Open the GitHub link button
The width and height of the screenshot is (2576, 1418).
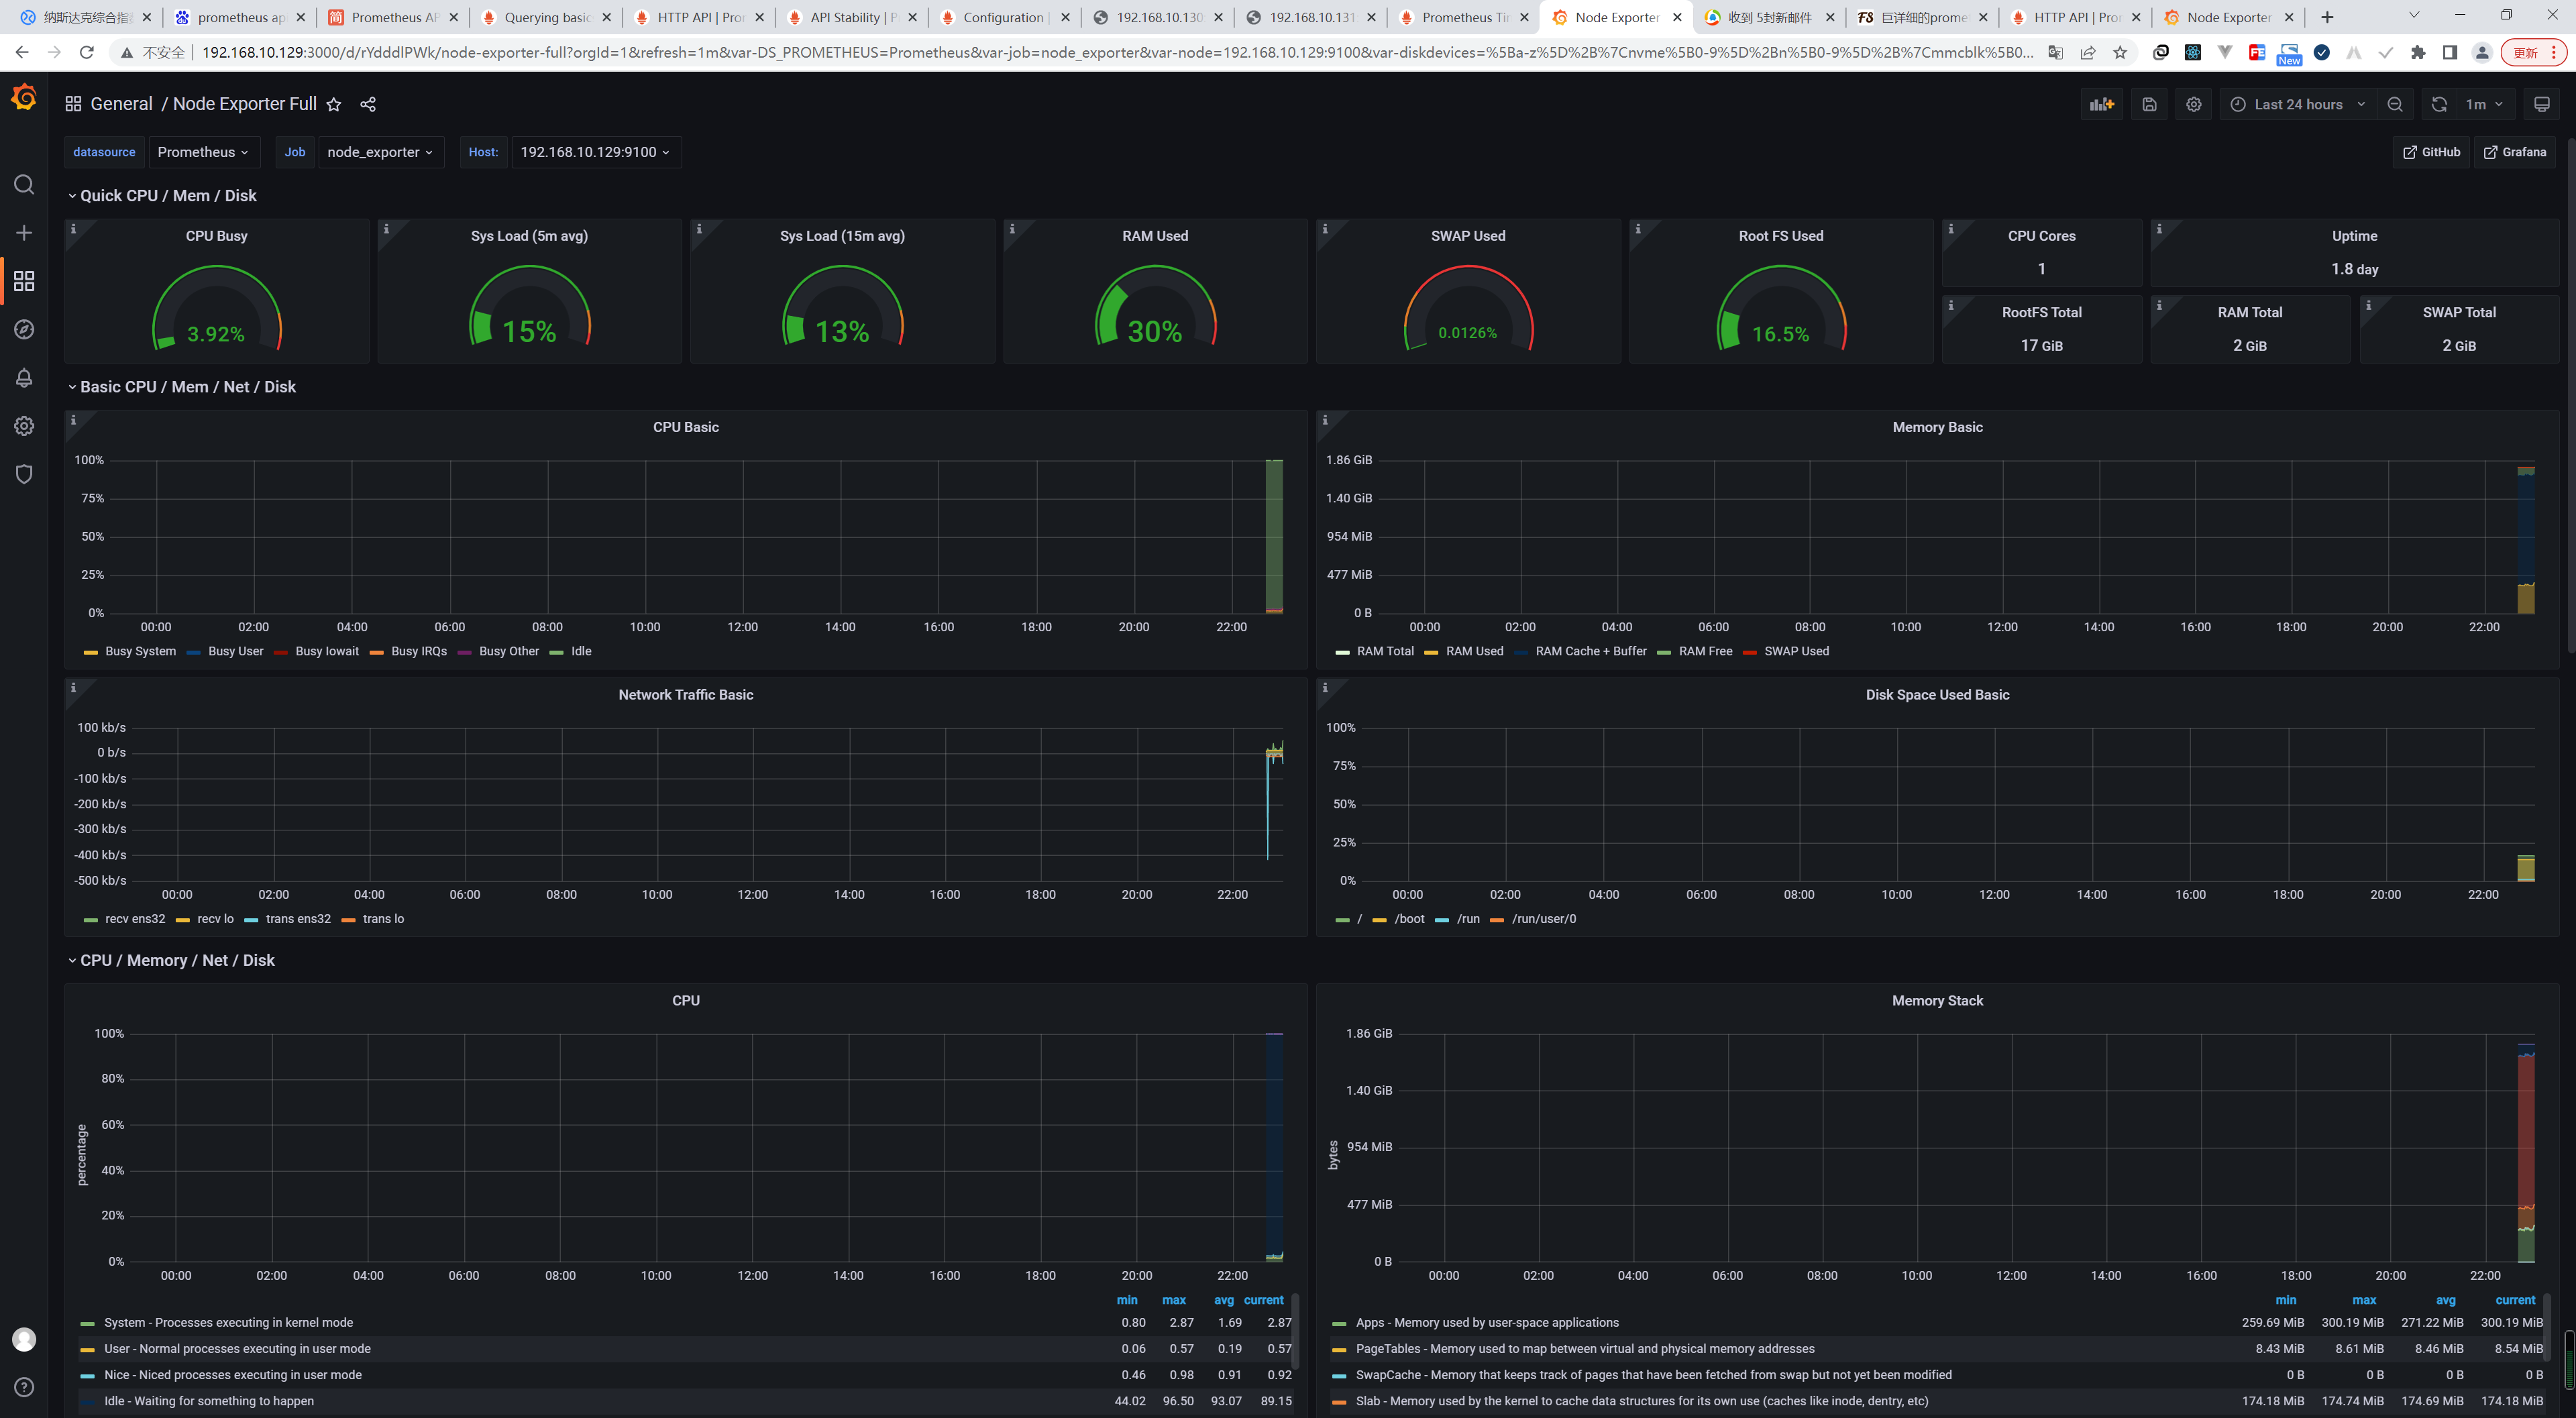pos(2431,152)
